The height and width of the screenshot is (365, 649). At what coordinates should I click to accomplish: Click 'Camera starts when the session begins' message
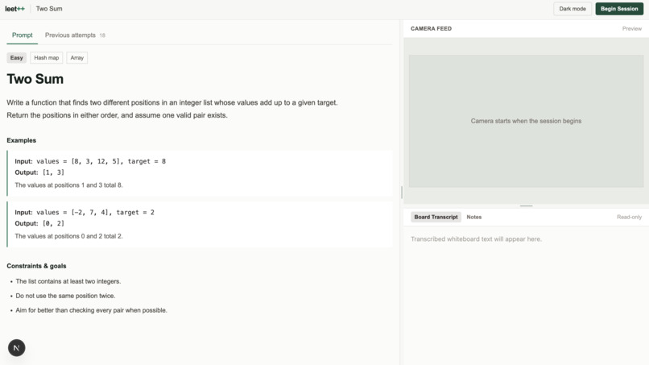click(x=526, y=121)
